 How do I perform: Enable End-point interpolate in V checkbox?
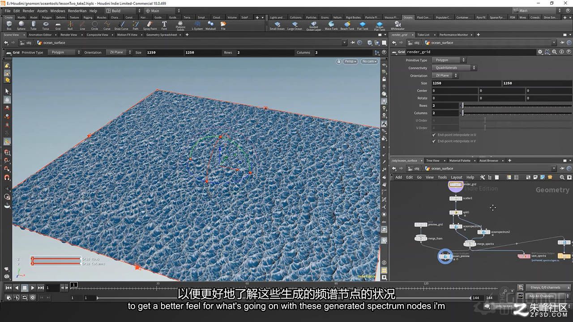pos(434,141)
